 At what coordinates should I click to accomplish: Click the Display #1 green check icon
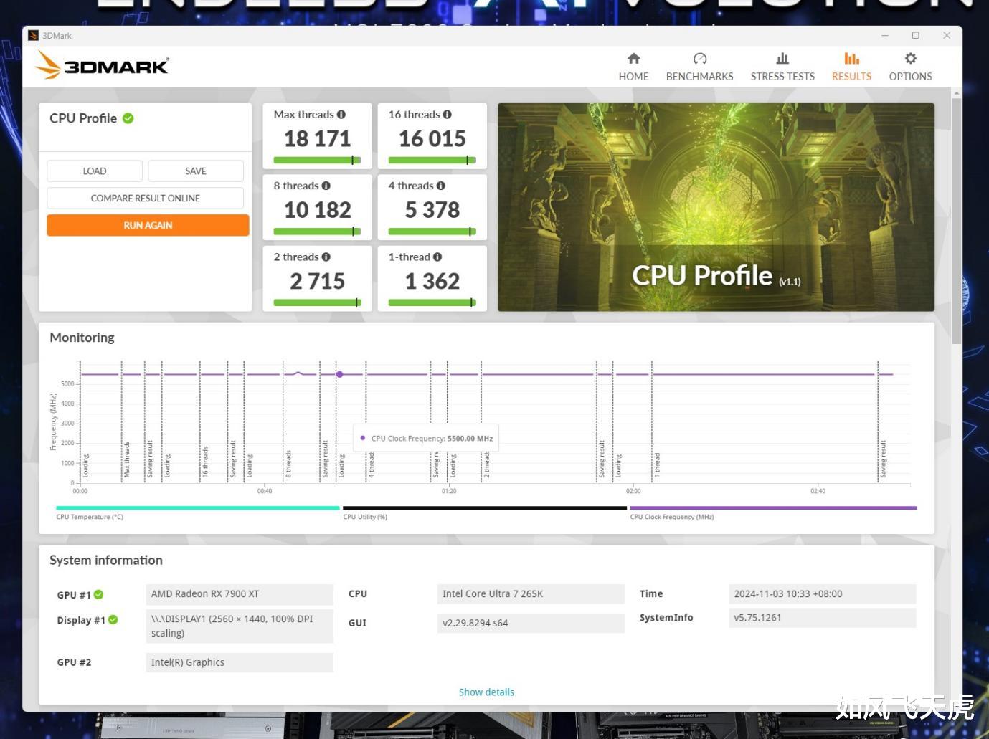113,620
